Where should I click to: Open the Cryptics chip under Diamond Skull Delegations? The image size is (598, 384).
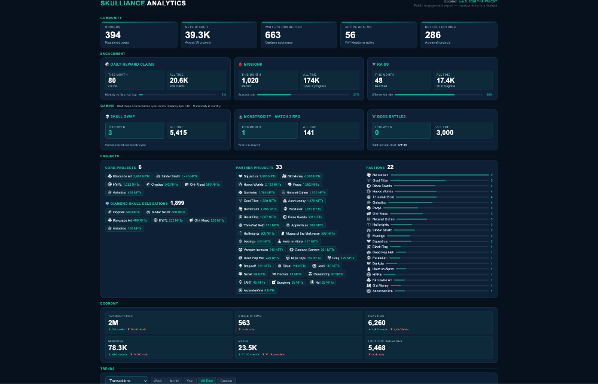[124, 212]
